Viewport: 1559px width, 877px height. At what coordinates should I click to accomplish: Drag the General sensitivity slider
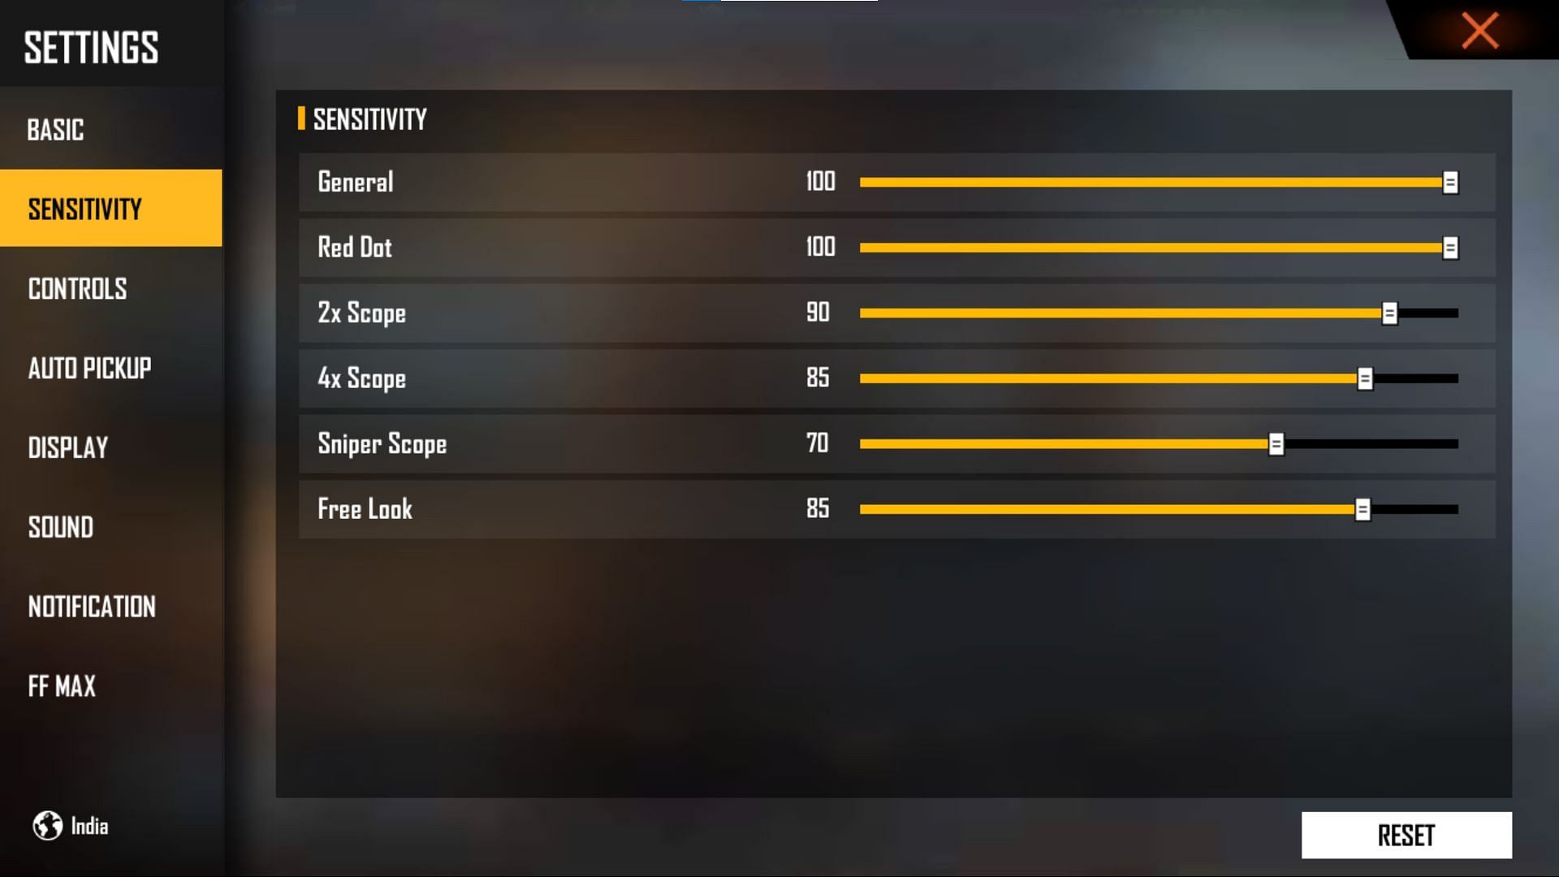click(x=1448, y=182)
